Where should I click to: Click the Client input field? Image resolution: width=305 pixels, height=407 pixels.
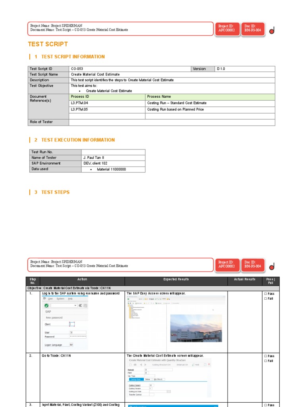(x=72, y=324)
